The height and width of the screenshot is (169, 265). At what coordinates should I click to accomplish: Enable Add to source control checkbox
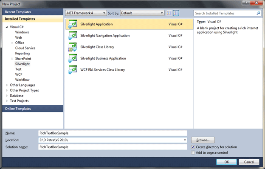[x=193, y=152]
